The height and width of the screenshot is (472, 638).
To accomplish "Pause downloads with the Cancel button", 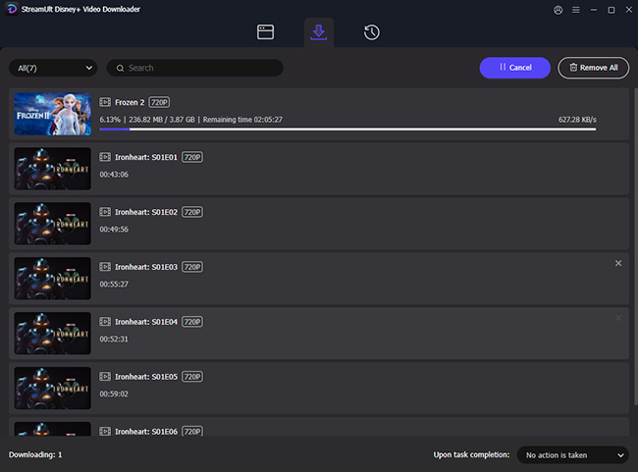I will tap(514, 68).
